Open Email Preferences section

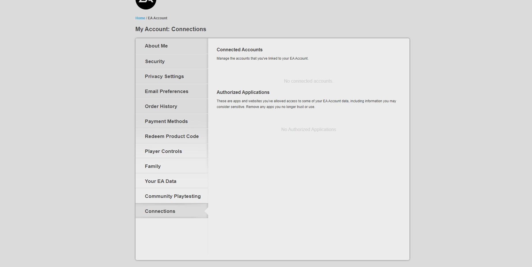tap(172, 91)
